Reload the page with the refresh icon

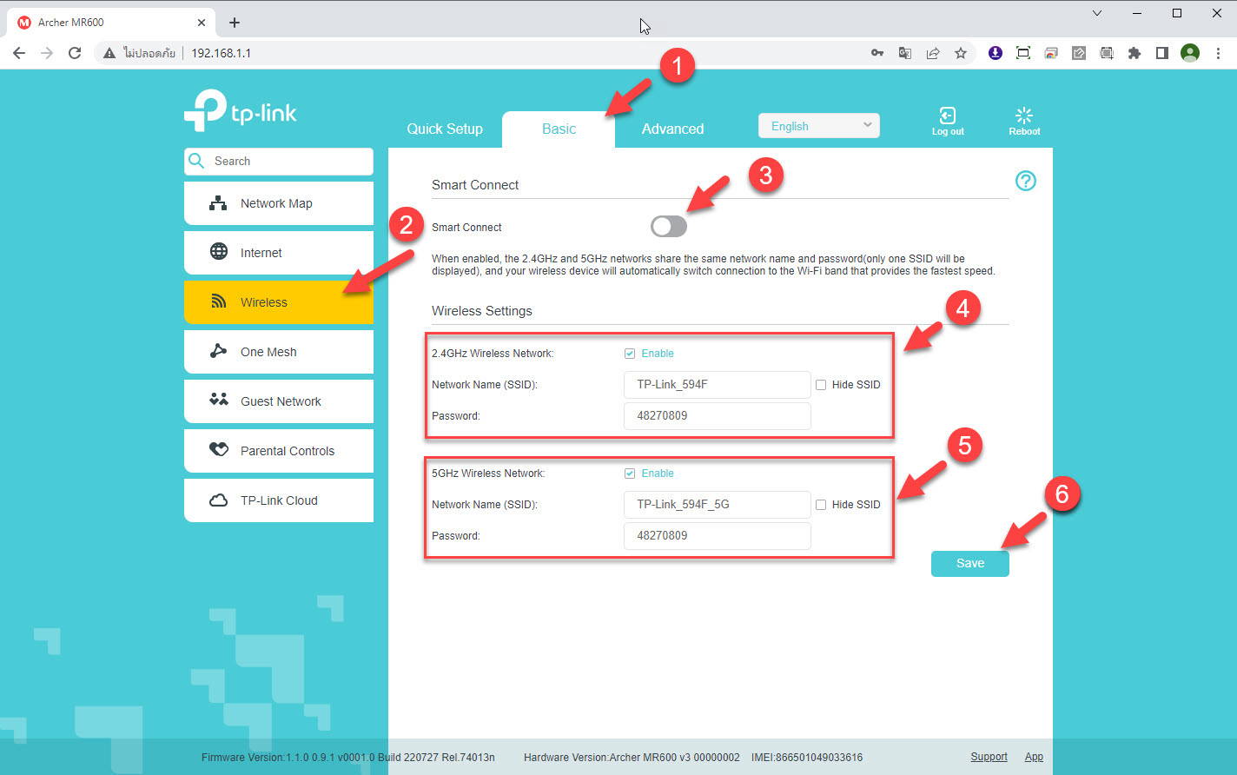point(75,53)
